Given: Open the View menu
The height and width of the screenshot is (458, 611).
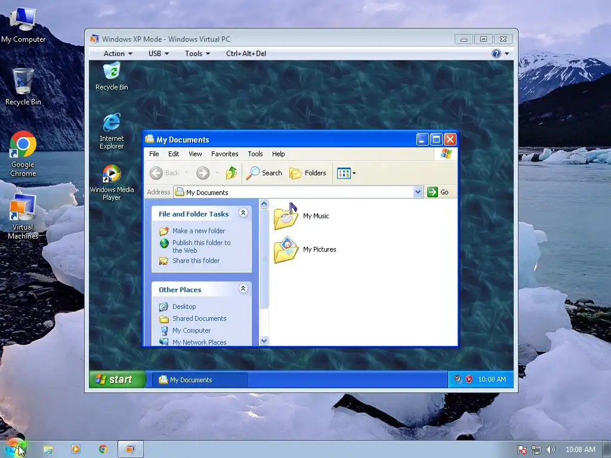Looking at the screenshot, I should [195, 154].
